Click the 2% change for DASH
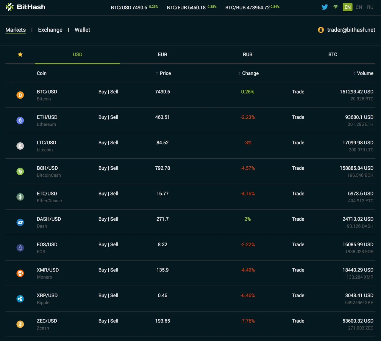381x341 pixels. pyautogui.click(x=248, y=219)
